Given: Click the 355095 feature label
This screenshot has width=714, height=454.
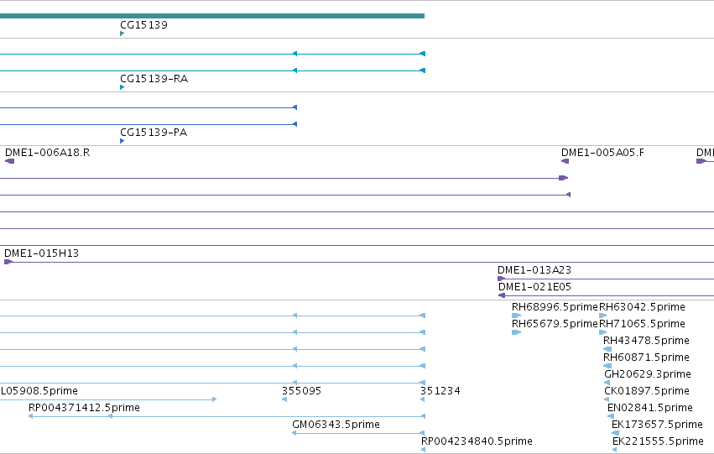Looking at the screenshot, I should click(x=301, y=391).
